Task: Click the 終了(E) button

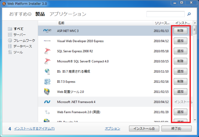Action: coord(176,128)
